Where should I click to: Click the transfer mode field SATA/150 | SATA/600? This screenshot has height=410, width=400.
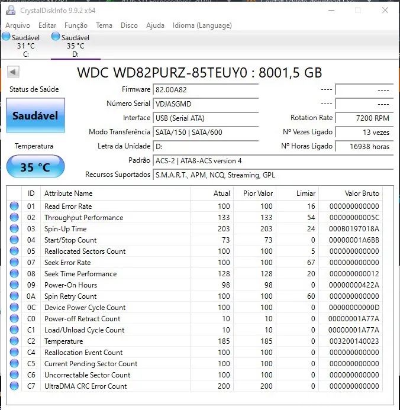point(206,132)
